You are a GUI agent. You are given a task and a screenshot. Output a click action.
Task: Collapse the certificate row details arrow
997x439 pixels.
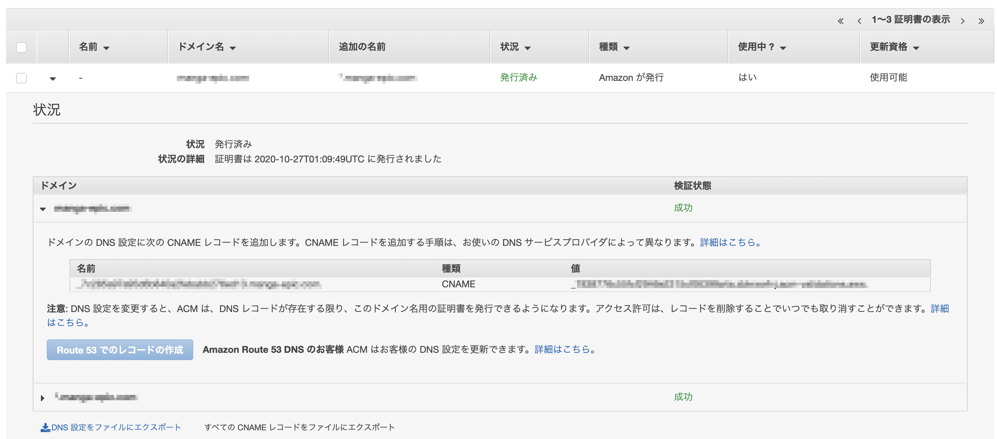click(x=52, y=79)
